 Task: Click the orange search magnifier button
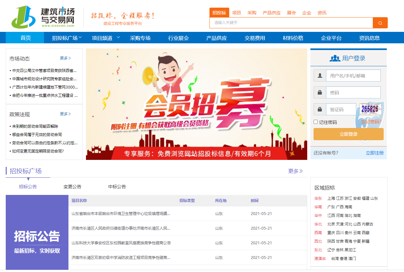coord(380,23)
